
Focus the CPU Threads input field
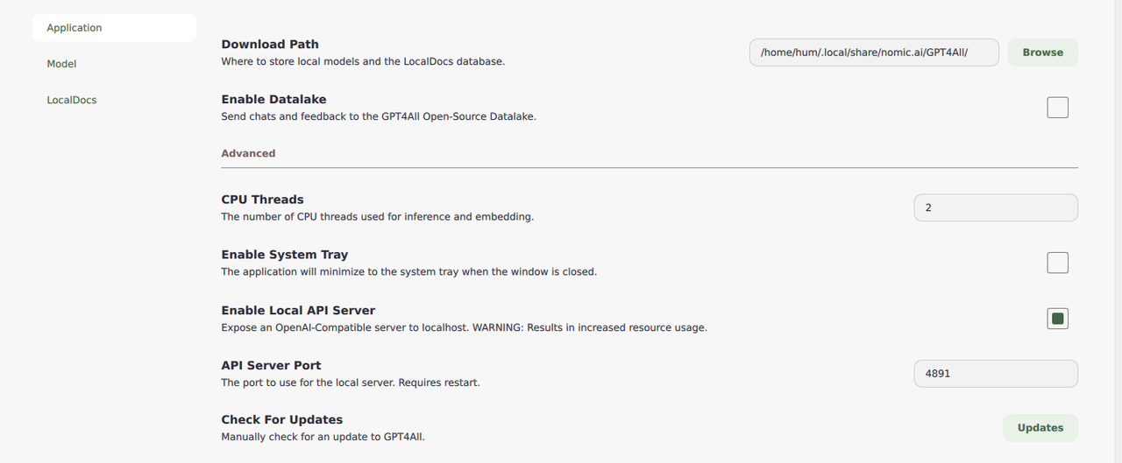click(x=996, y=207)
